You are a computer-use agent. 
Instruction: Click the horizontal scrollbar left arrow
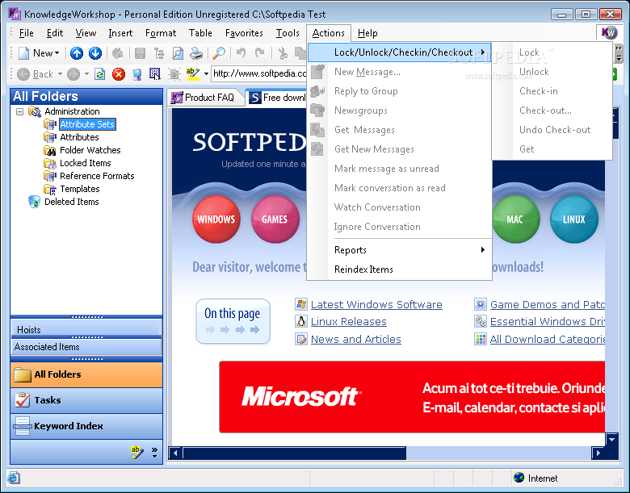tap(175, 453)
